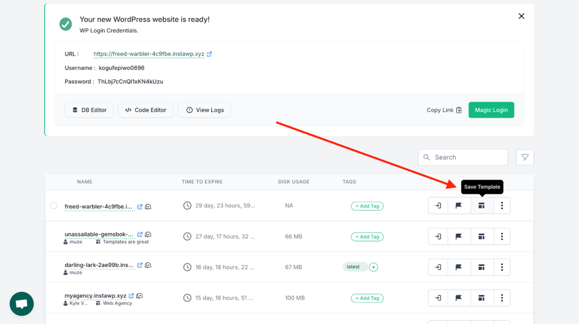Click the Magic Login button
579x324 pixels.
(491, 110)
